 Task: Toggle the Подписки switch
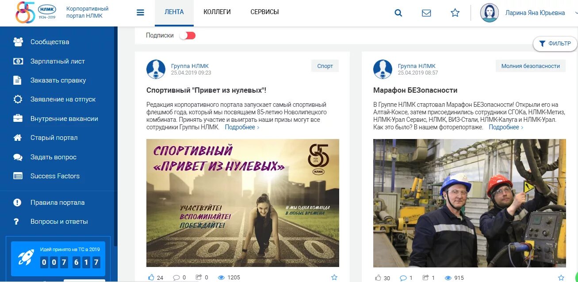click(x=188, y=35)
